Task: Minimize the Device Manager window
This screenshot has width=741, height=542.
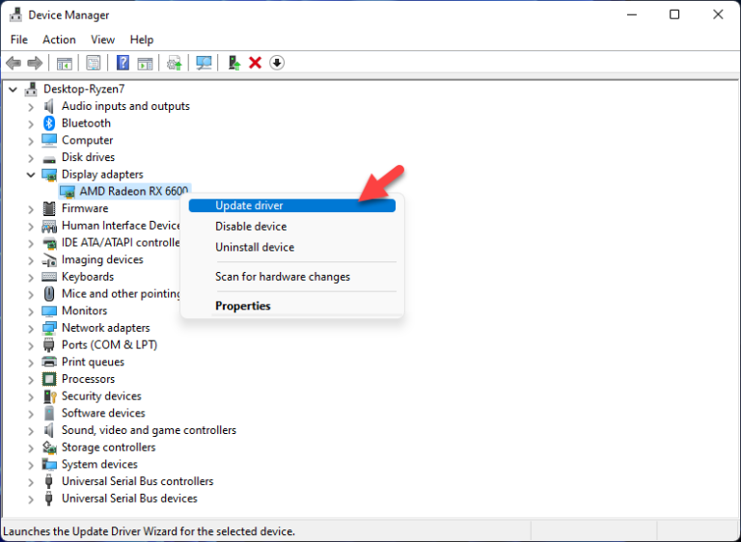Action: click(x=632, y=14)
